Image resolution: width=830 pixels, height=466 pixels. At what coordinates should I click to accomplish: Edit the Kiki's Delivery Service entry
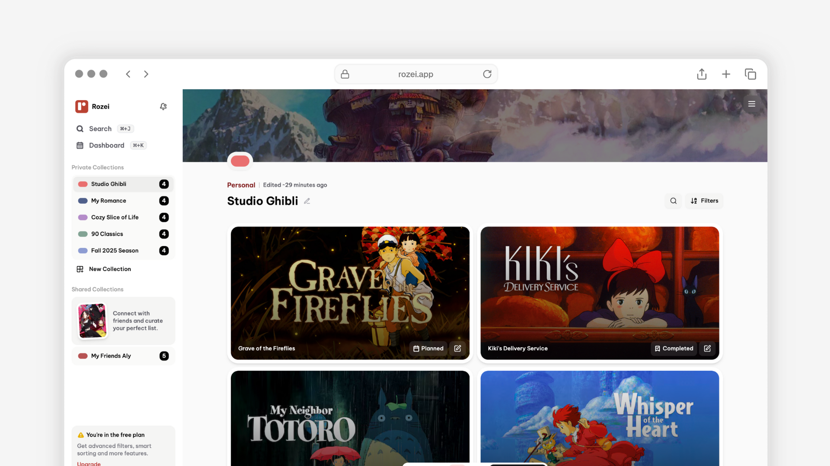707,349
